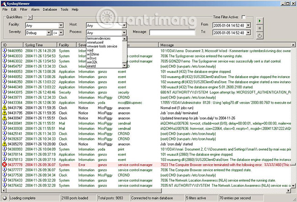The image size is (297, 202).
Task: Close Quickfilters using the X icon
Action: pos(30,17)
